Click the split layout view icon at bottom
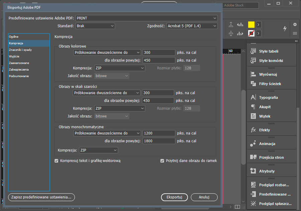The height and width of the screenshot is (211, 301). tap(237, 207)
